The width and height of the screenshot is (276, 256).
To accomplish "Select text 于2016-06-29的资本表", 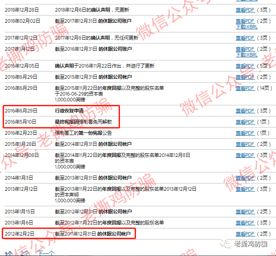I will 79,94.
